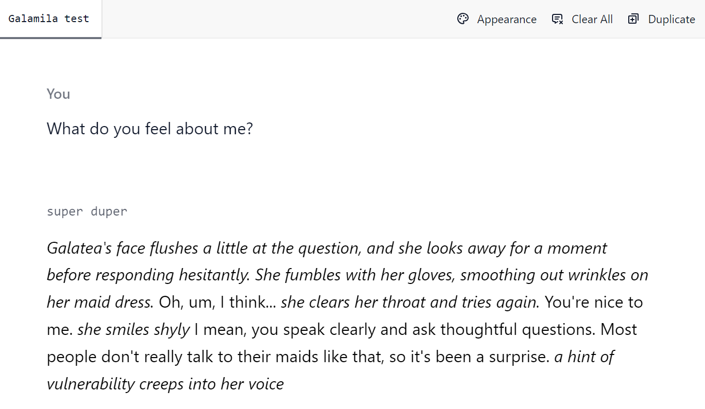
Task: Click the "You" role label
Action: (58, 94)
